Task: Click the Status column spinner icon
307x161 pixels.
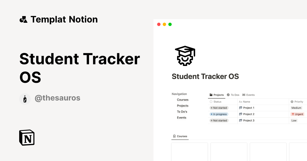Action: pos(211,101)
